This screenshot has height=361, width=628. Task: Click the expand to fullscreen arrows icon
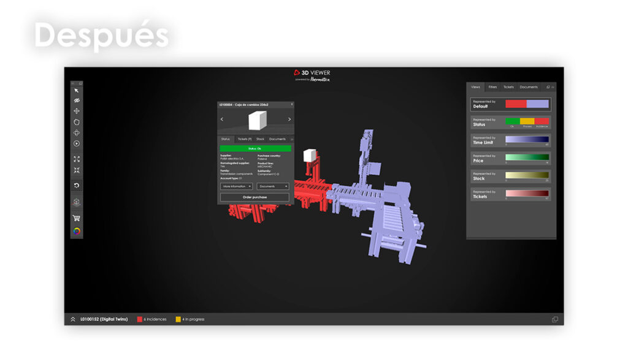pyautogui.click(x=77, y=159)
